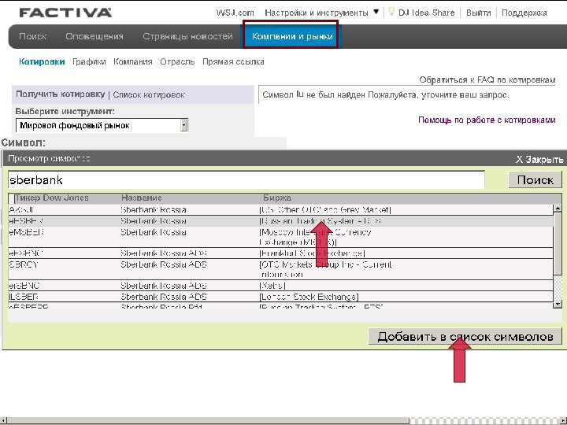
Task: Log out with the Выйти link
Action: 479,13
